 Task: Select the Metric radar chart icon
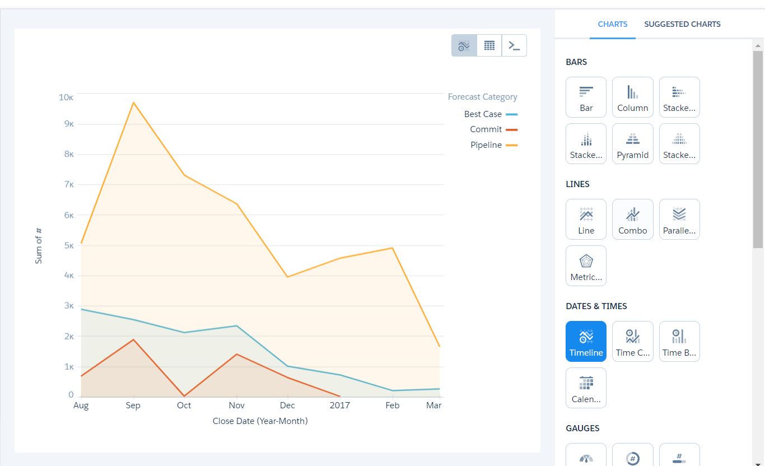click(586, 265)
